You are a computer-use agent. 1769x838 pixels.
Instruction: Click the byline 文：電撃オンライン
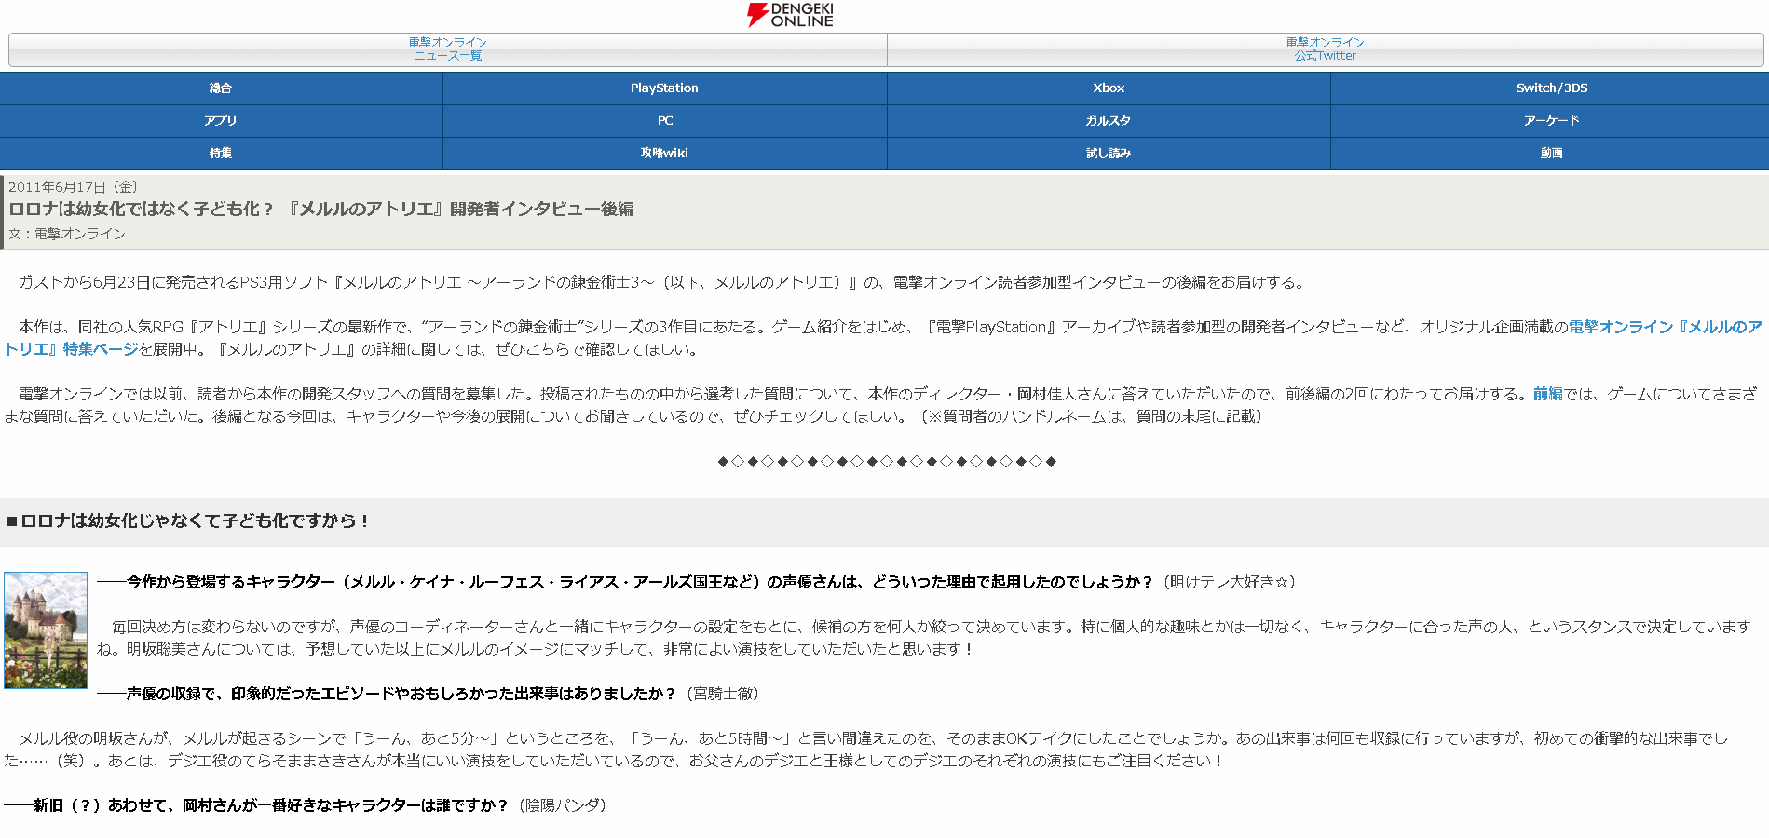pos(67,234)
